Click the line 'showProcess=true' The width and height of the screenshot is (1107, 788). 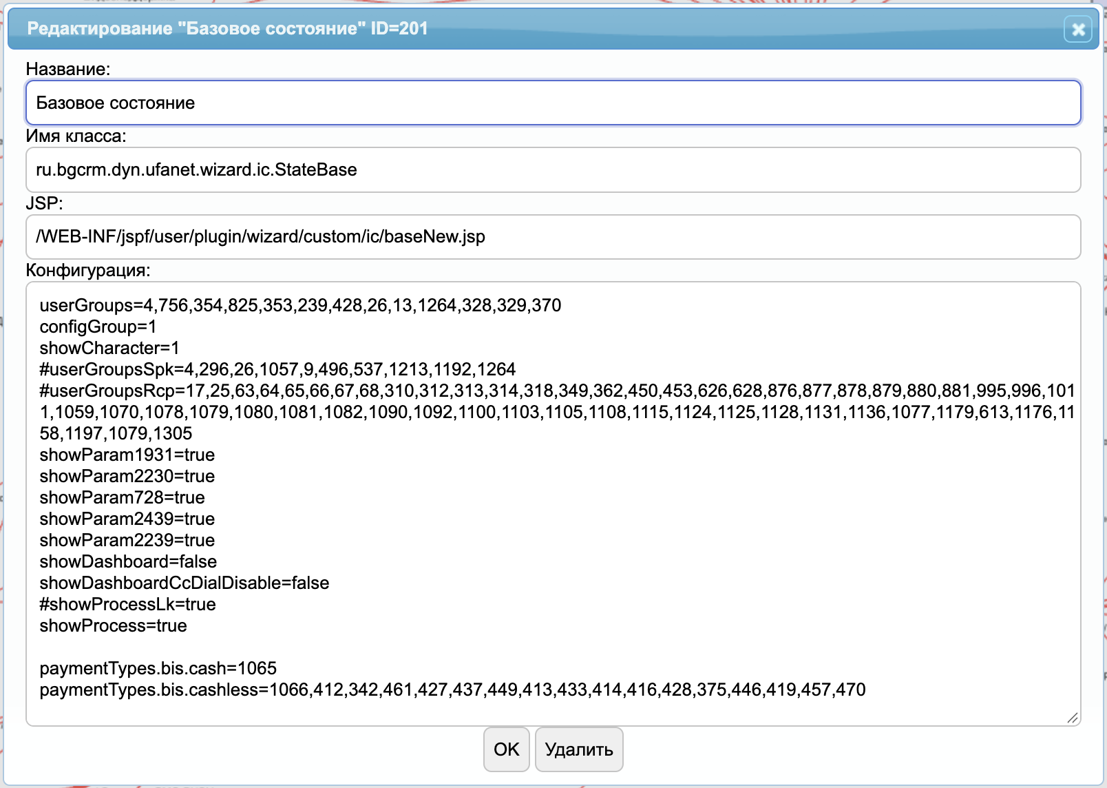tap(114, 625)
